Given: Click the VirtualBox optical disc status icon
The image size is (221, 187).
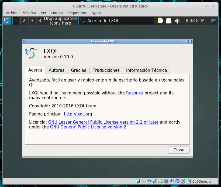Looking at the screenshot, I should pos(143,181).
